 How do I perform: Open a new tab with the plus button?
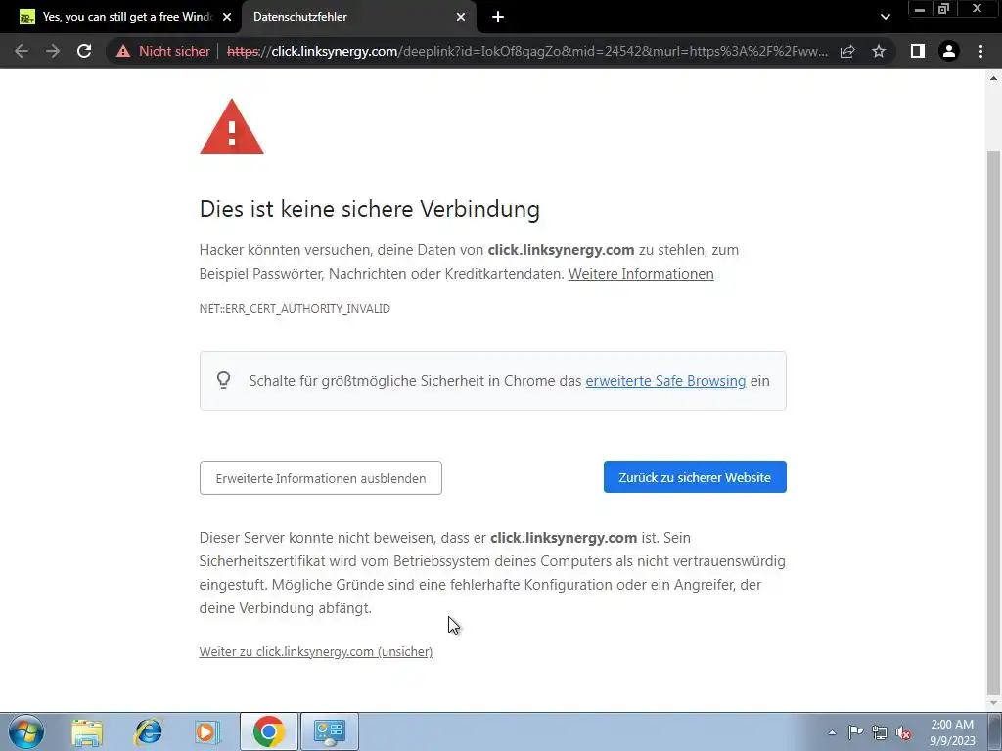498,17
